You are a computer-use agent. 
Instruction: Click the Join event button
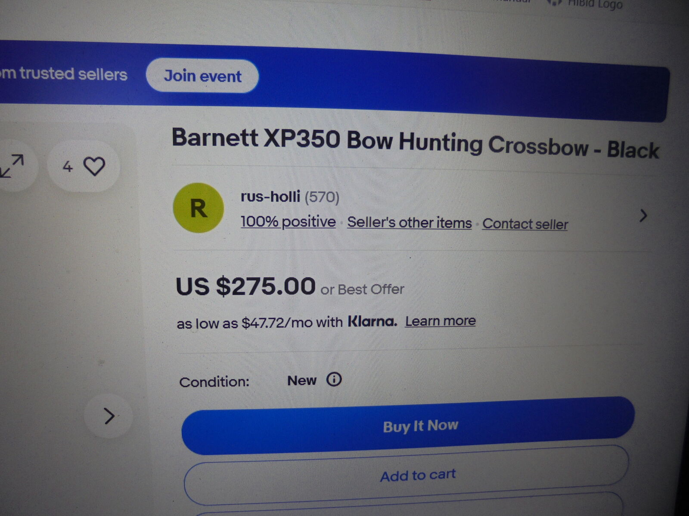(x=202, y=76)
